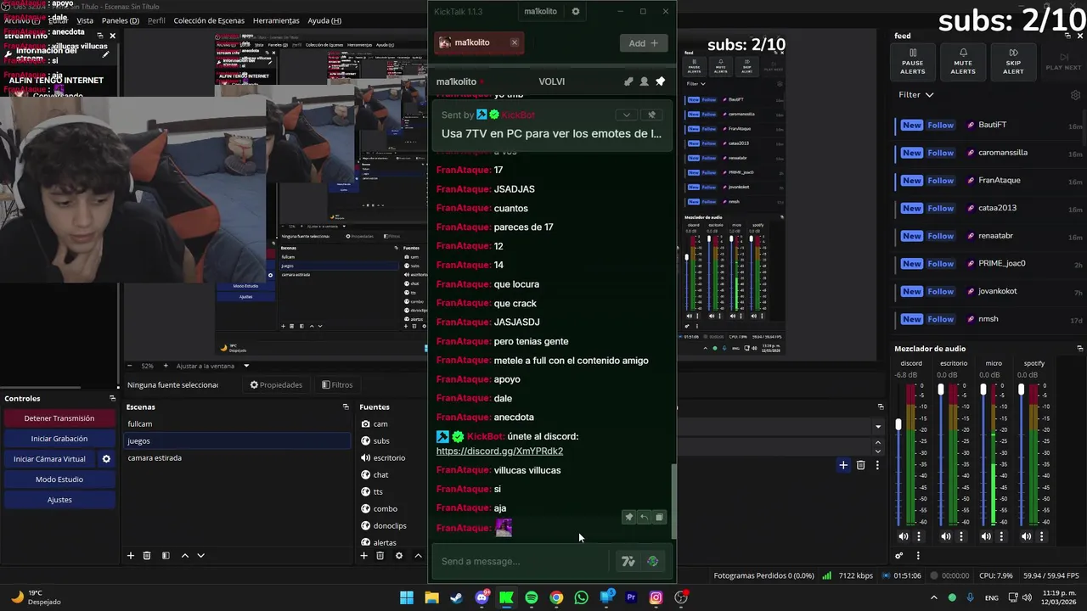Mute the spotify audio channel

[1027, 536]
